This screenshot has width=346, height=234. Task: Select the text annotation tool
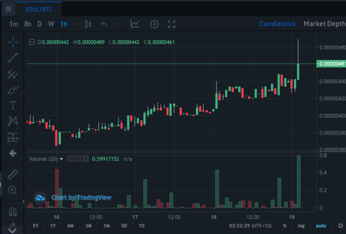13,105
